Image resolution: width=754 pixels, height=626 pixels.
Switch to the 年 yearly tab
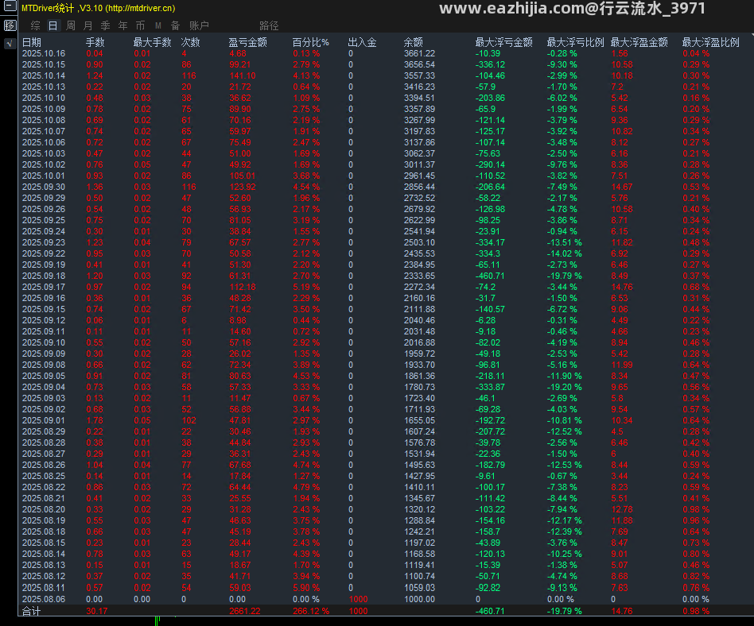[123, 25]
